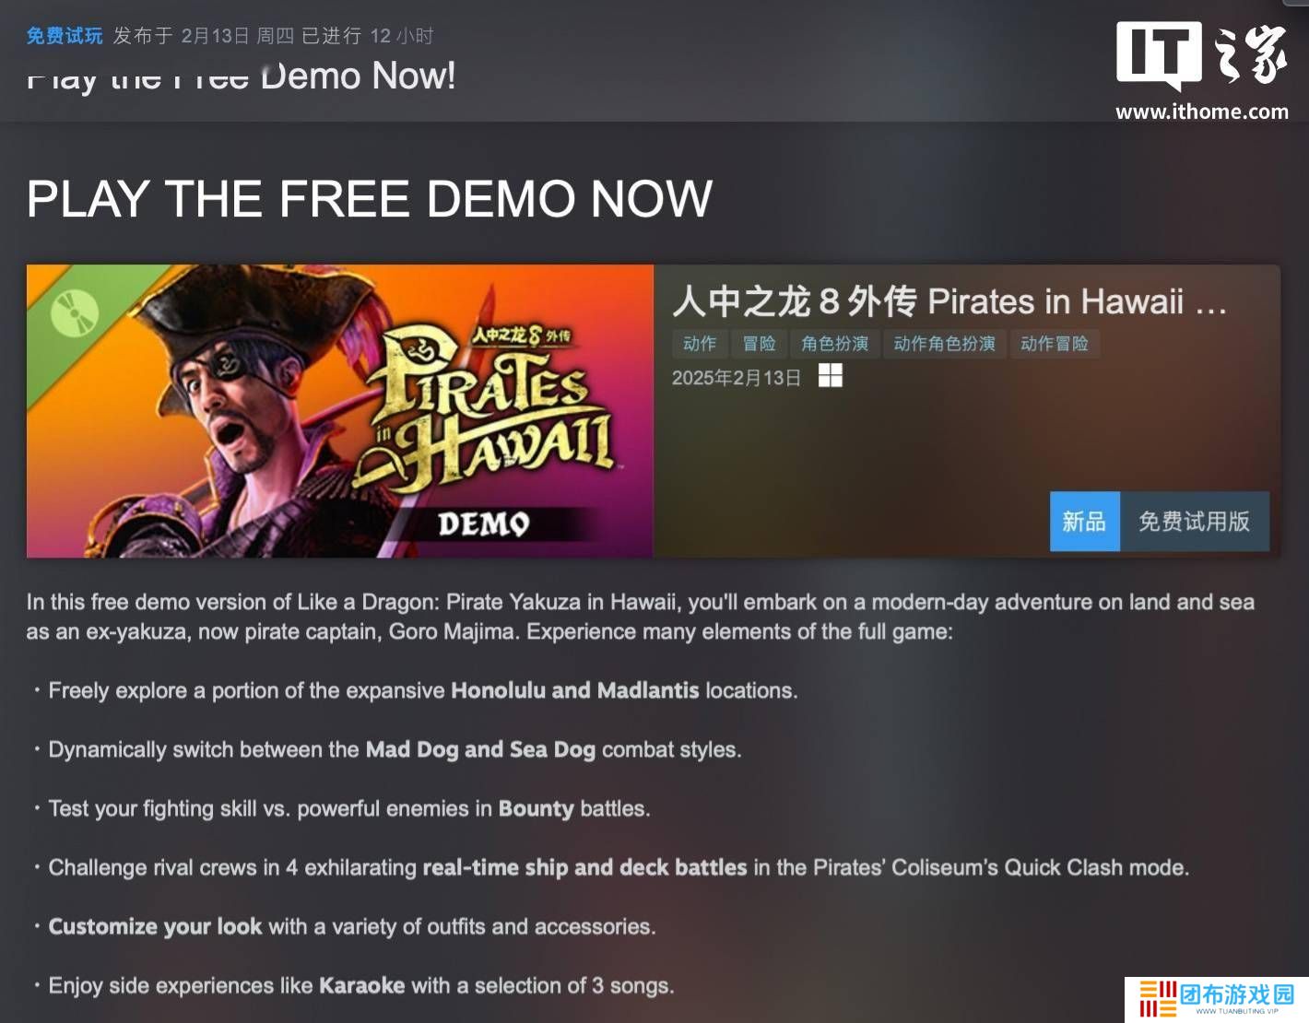
Task: Click the 免费试用版 button
Action: (1194, 522)
